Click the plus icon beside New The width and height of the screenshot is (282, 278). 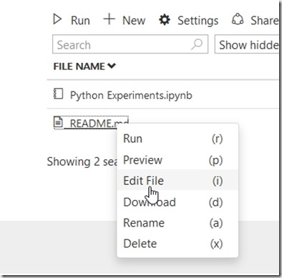coord(109,19)
